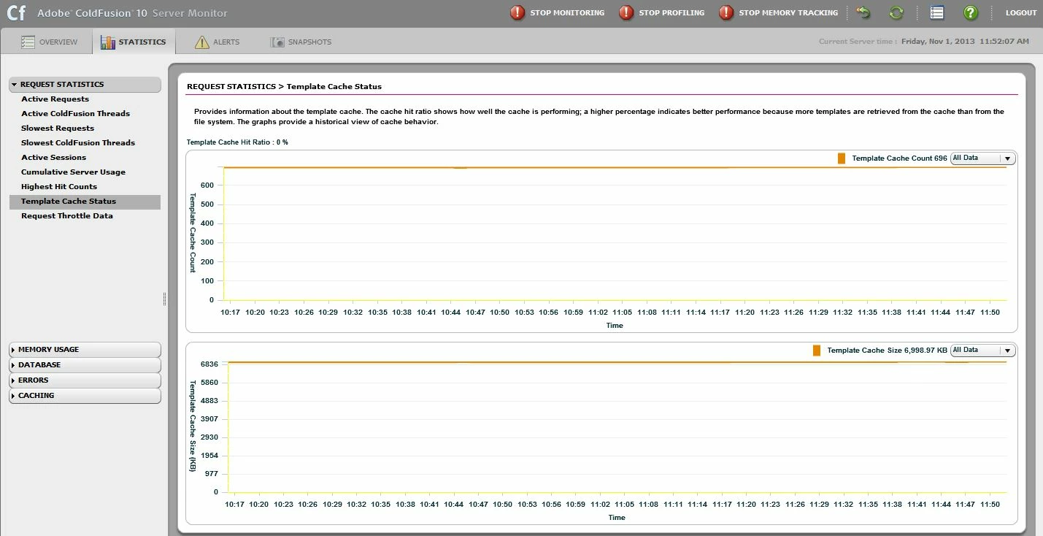Click the Overview tab checklist icon
The height and width of the screenshot is (536, 1043).
pyautogui.click(x=28, y=42)
